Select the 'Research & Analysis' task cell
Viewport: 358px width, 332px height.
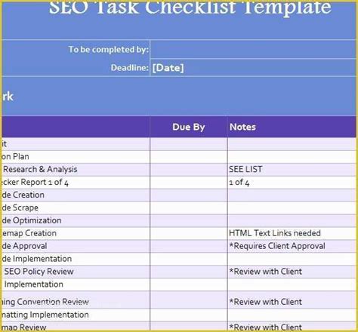coord(76,170)
